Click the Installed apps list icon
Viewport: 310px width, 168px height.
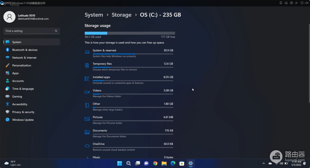(x=87, y=79)
